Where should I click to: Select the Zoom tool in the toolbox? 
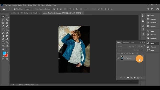[x=3, y=49]
